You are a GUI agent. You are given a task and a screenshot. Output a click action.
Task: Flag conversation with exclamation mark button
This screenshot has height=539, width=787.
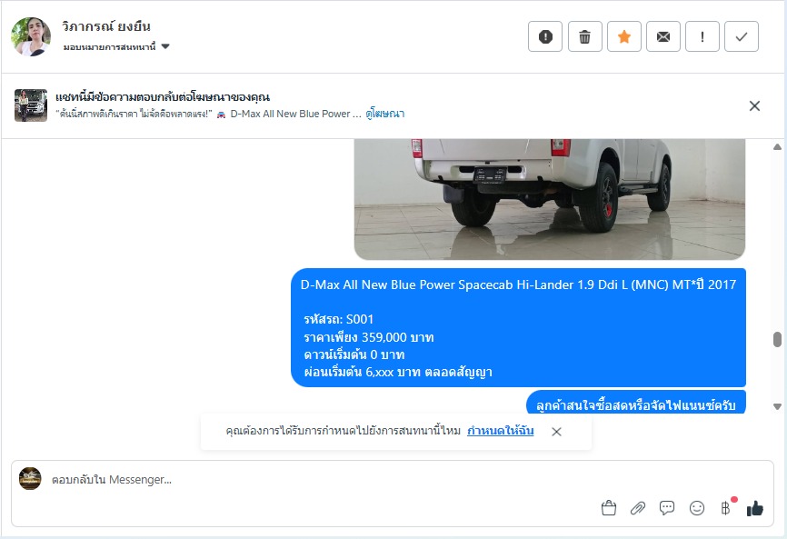702,36
